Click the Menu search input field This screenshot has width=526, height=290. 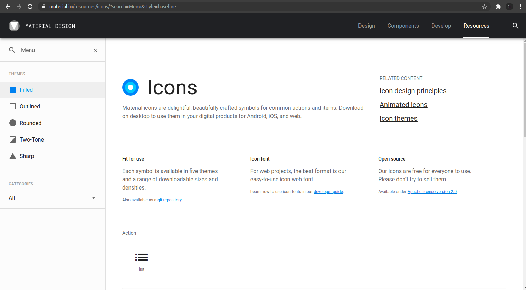pyautogui.click(x=55, y=50)
